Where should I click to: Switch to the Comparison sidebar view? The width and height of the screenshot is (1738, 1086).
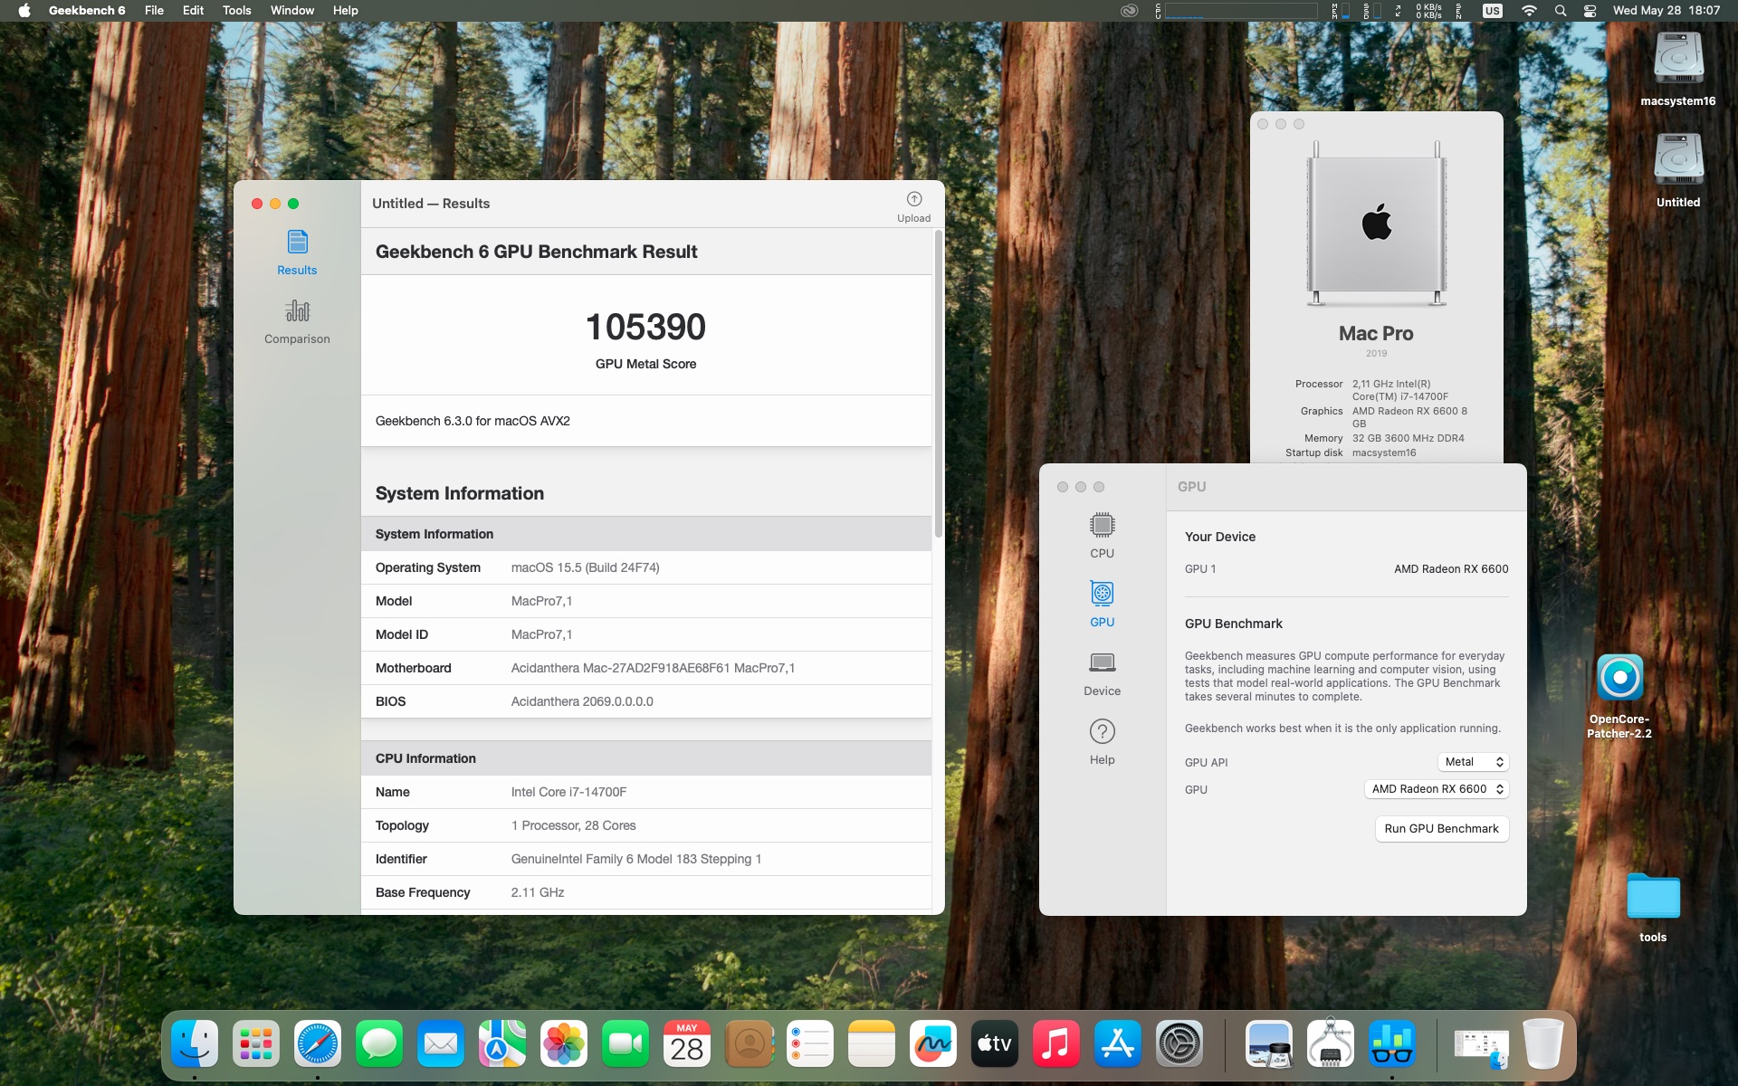point(297,322)
